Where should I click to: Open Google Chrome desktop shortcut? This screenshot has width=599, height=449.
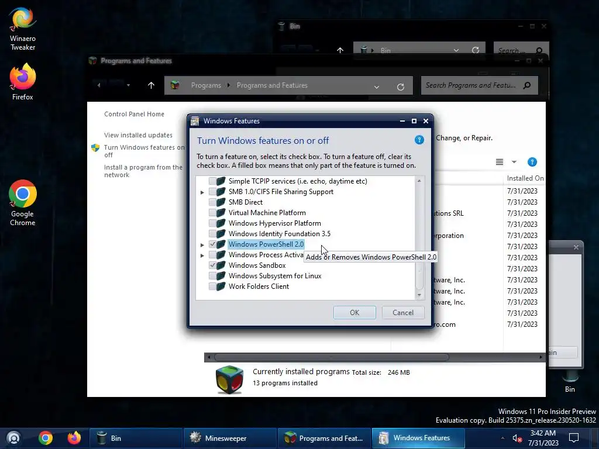23,203
